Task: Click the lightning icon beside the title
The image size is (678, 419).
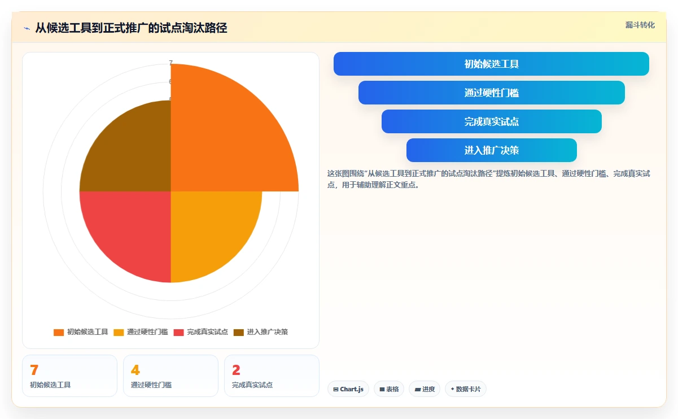Action: coord(27,28)
